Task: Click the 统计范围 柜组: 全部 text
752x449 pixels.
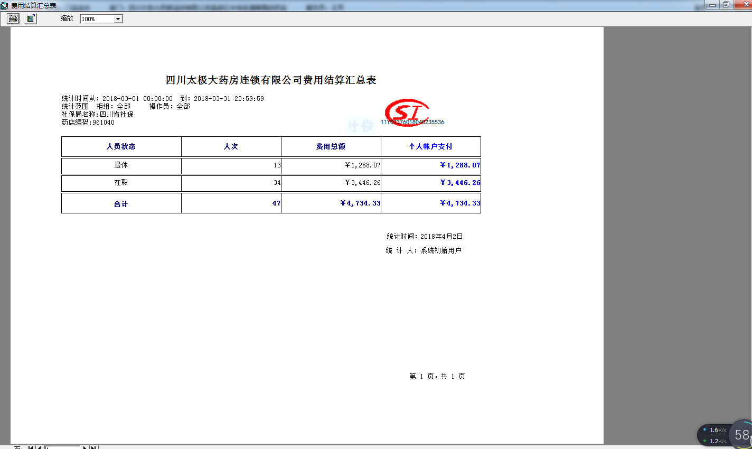Action: click(96, 107)
